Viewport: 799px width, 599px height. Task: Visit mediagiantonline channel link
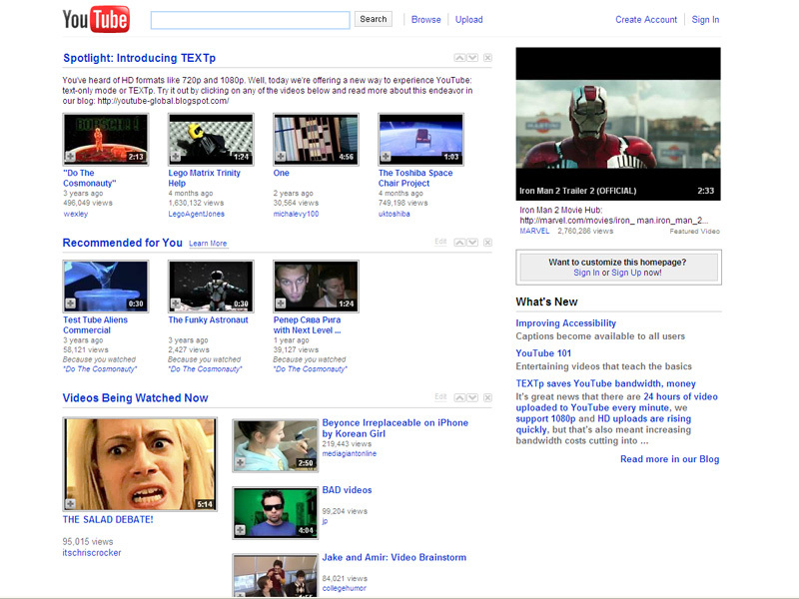pos(349,453)
